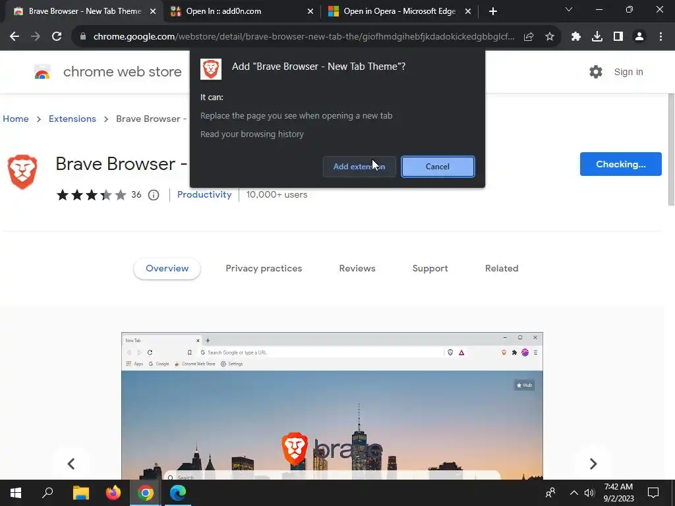Screen dimensions: 675x506
Task: Click the Brave new tab preview screenshot
Action: [x=332, y=406]
